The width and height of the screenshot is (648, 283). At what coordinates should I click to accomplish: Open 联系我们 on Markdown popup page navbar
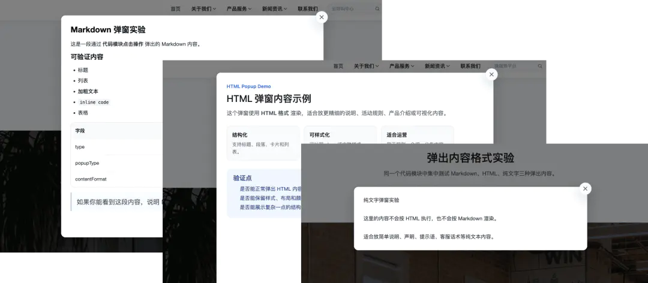(308, 8)
